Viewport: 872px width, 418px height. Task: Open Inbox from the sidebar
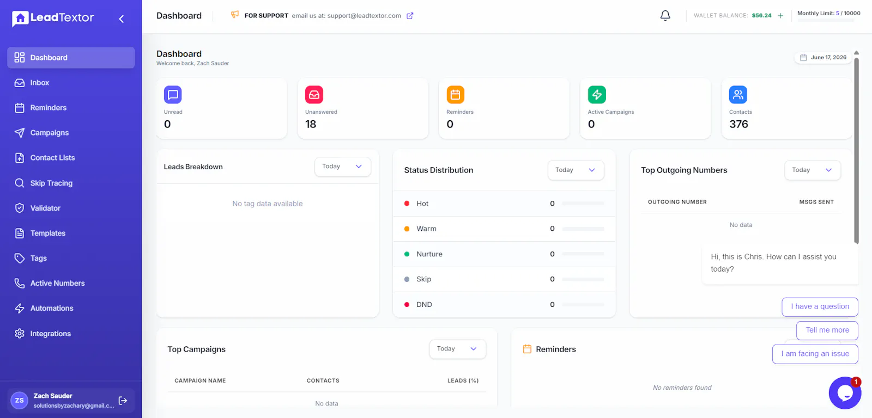click(x=71, y=83)
